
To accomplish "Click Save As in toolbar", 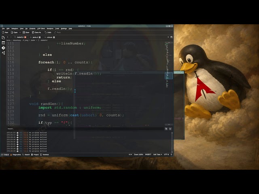I will click(36, 32).
